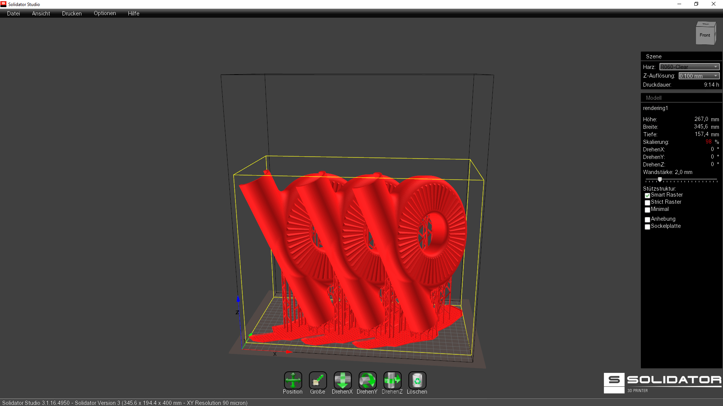Restore down the Solidator Studio window
The image size is (723, 406).
click(x=696, y=4)
